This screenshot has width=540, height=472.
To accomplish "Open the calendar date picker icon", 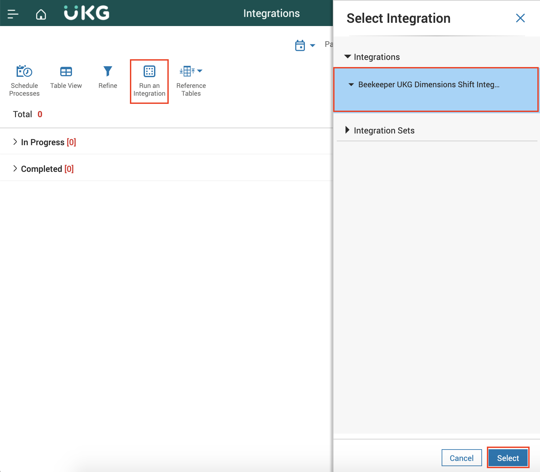I will click(300, 45).
